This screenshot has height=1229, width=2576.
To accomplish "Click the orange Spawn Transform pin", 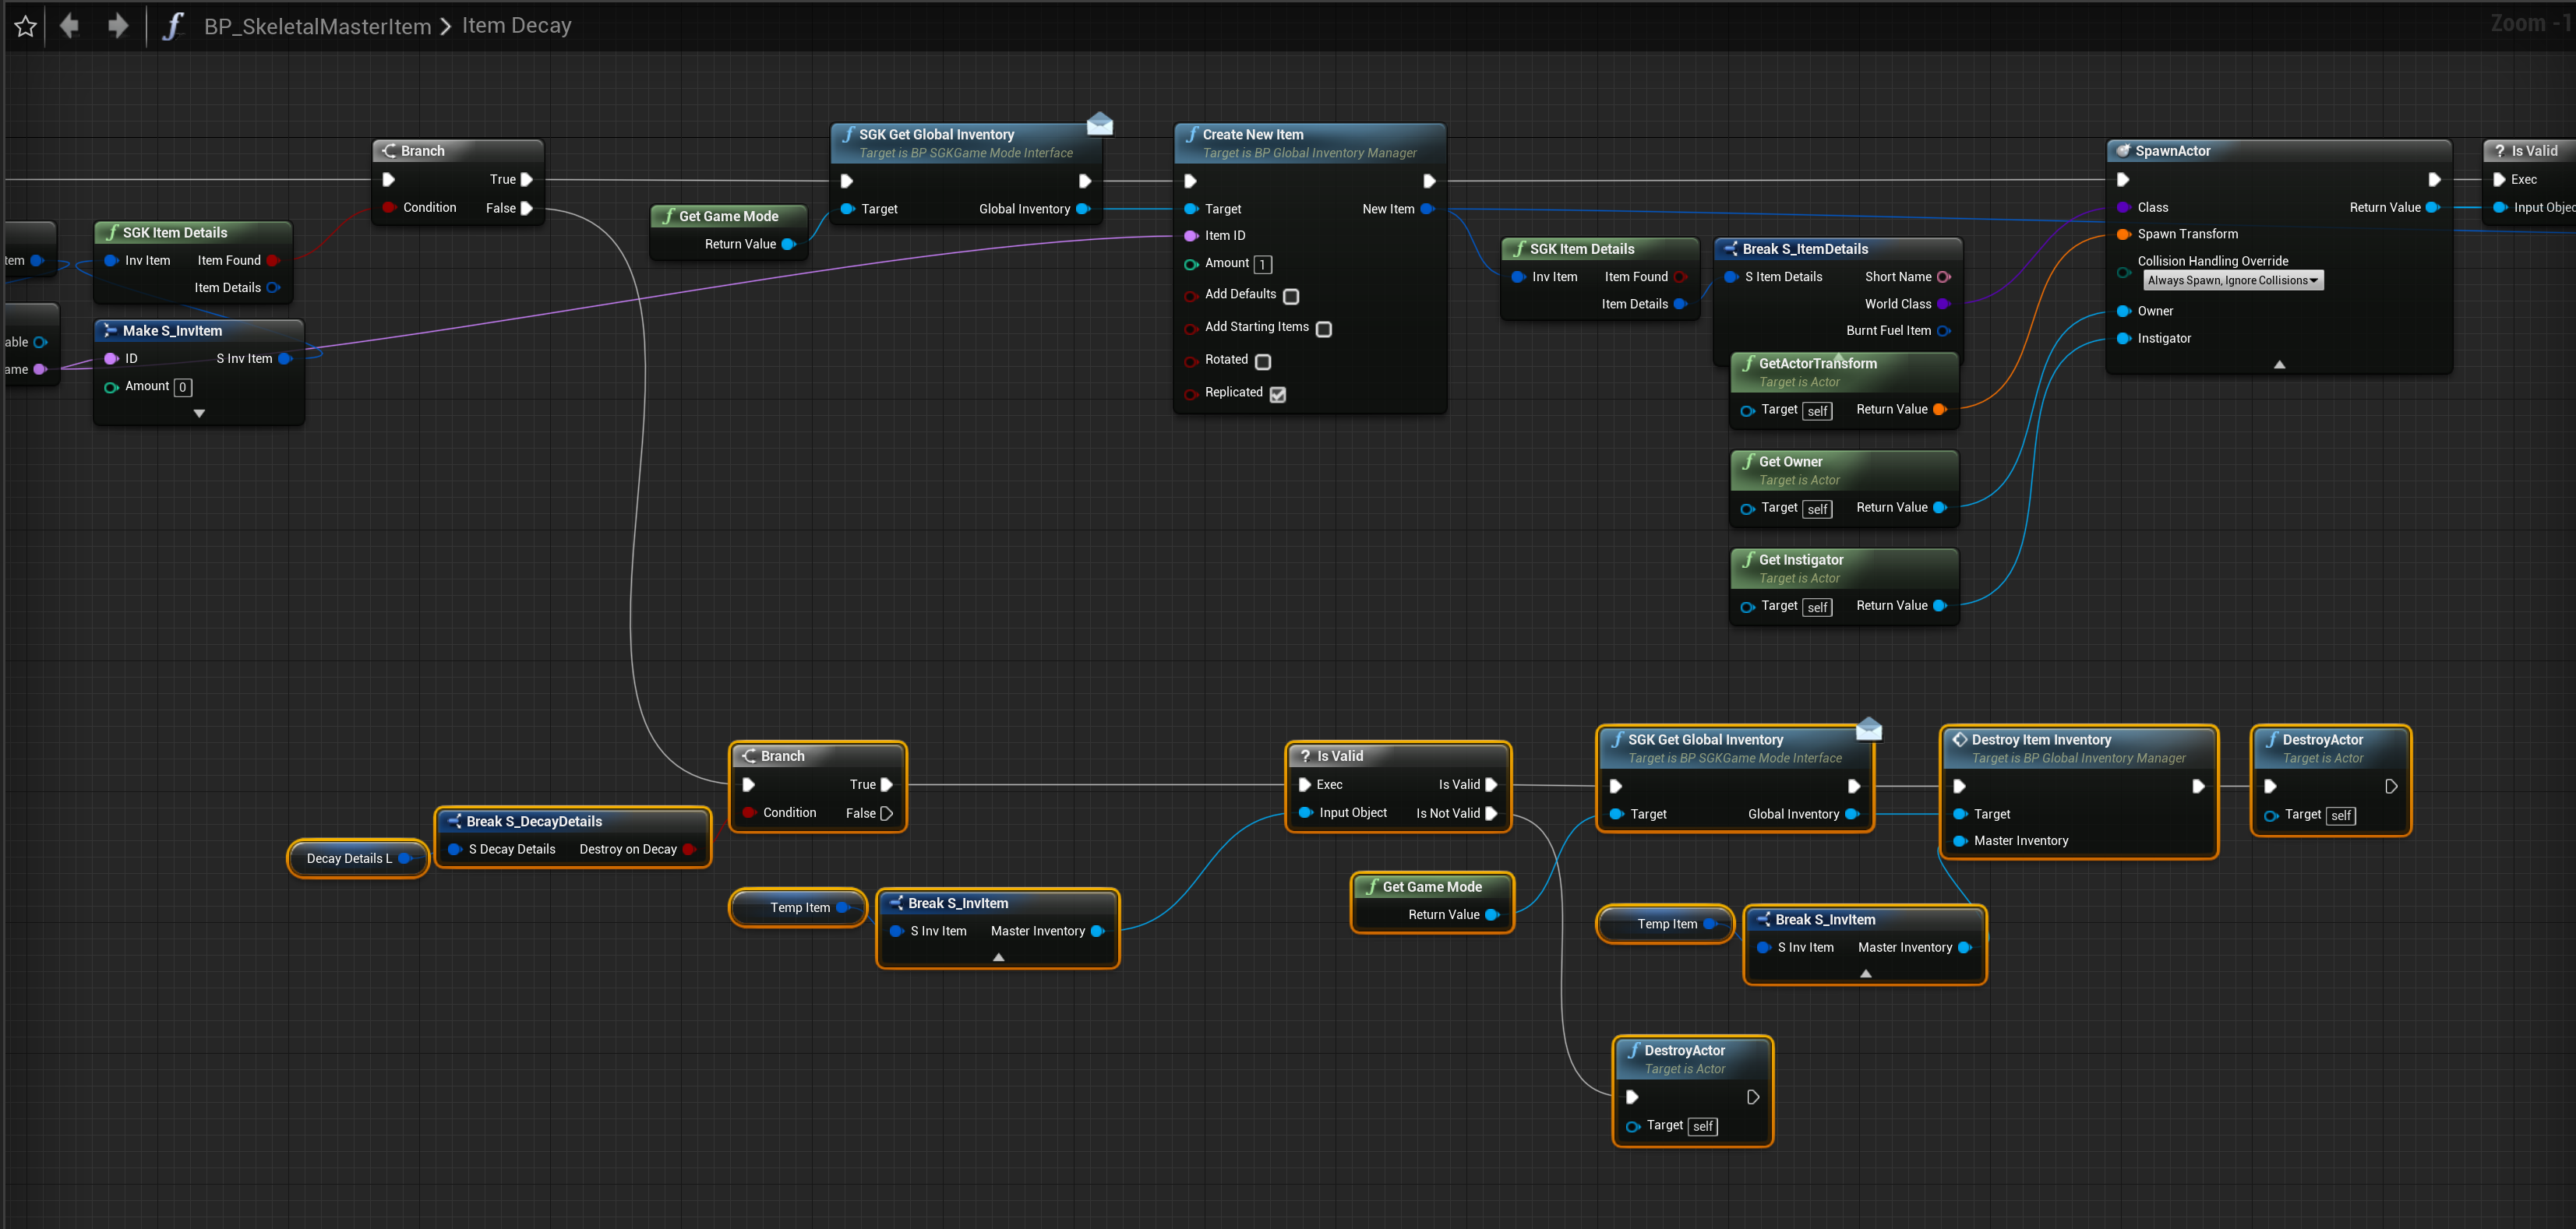I will coord(2123,234).
